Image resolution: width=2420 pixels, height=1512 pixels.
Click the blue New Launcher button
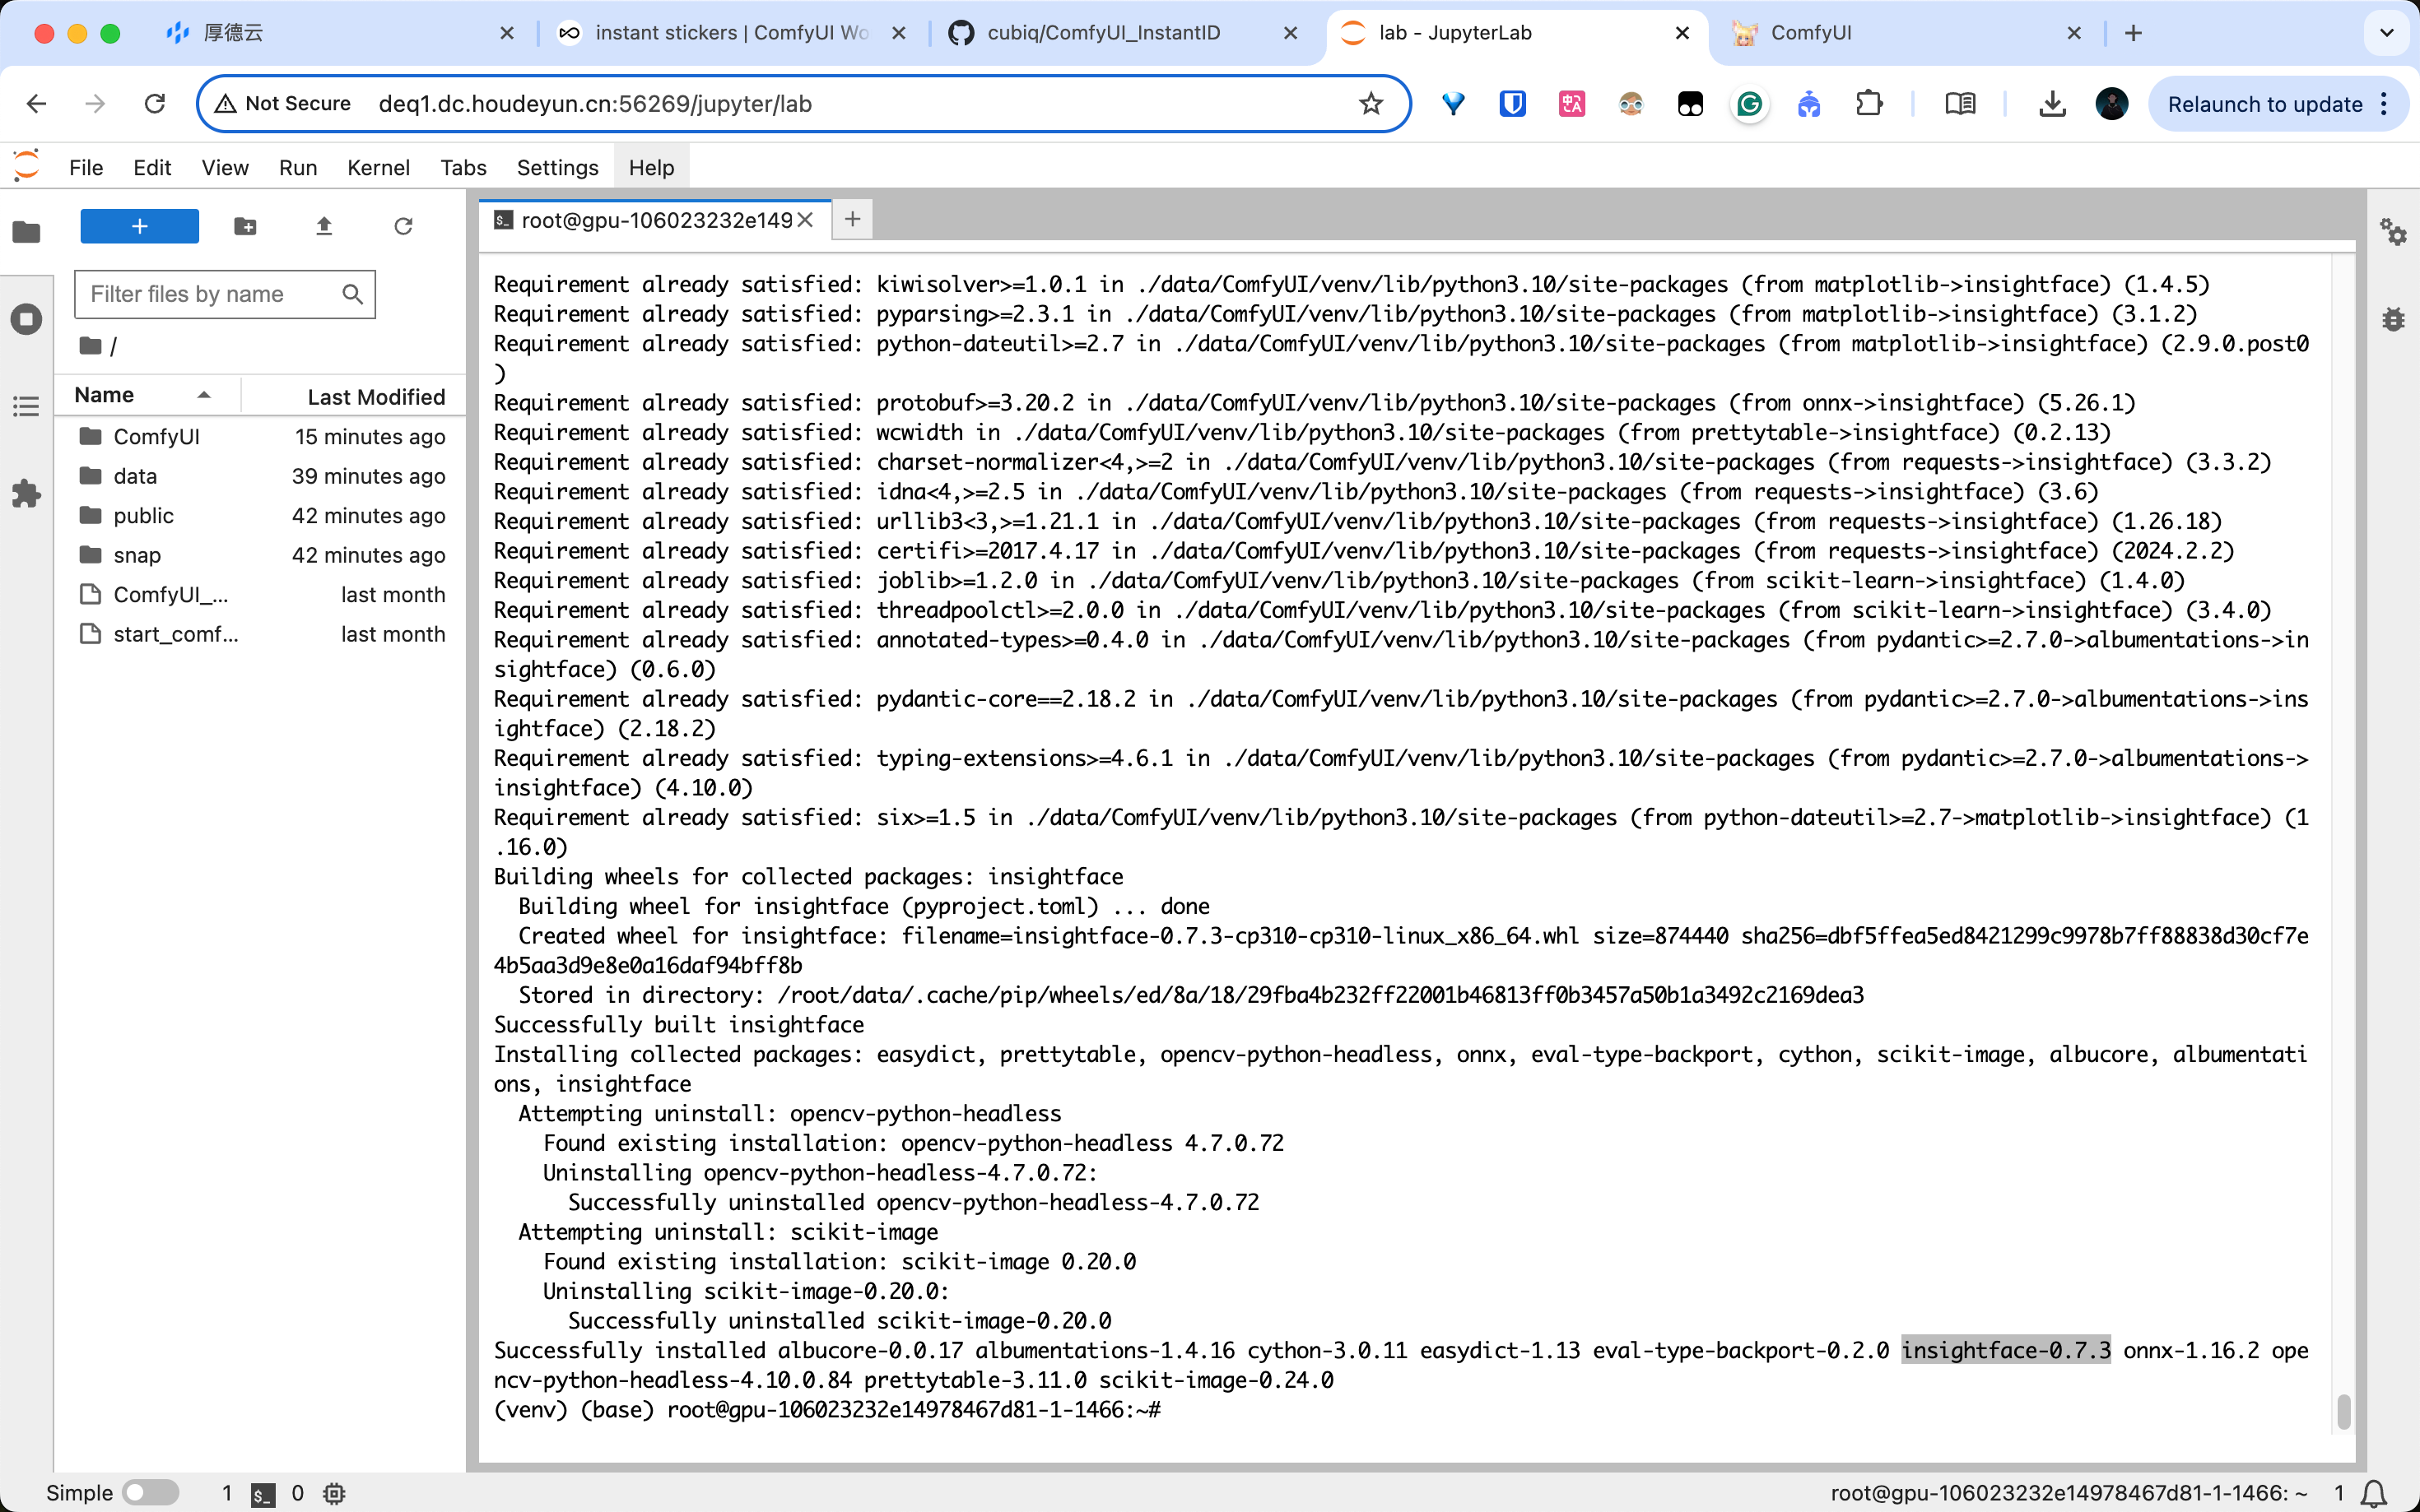coord(139,227)
